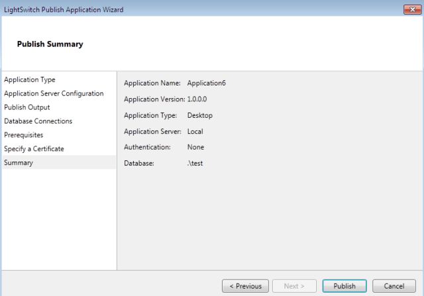Viewport: 424px width, 296px height.
Task: Click the Desktop application type value
Action: (200, 115)
